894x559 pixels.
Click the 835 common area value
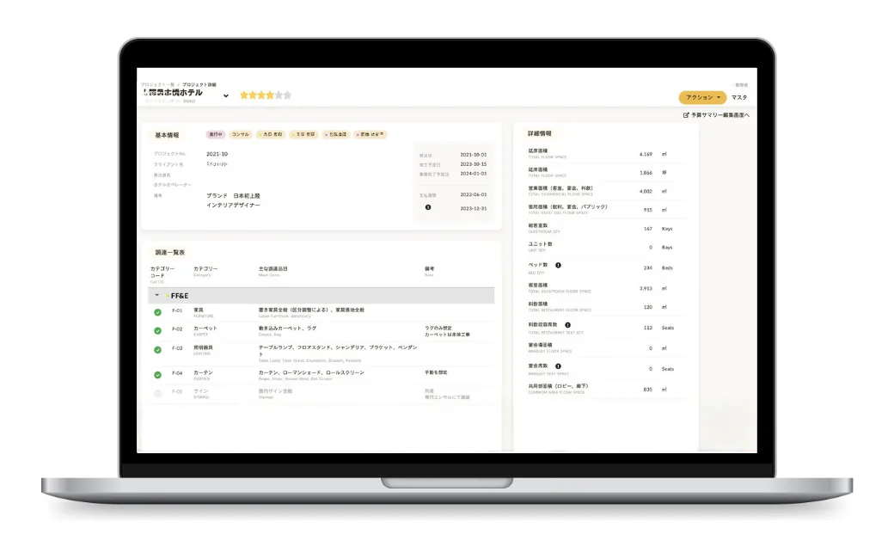point(647,390)
